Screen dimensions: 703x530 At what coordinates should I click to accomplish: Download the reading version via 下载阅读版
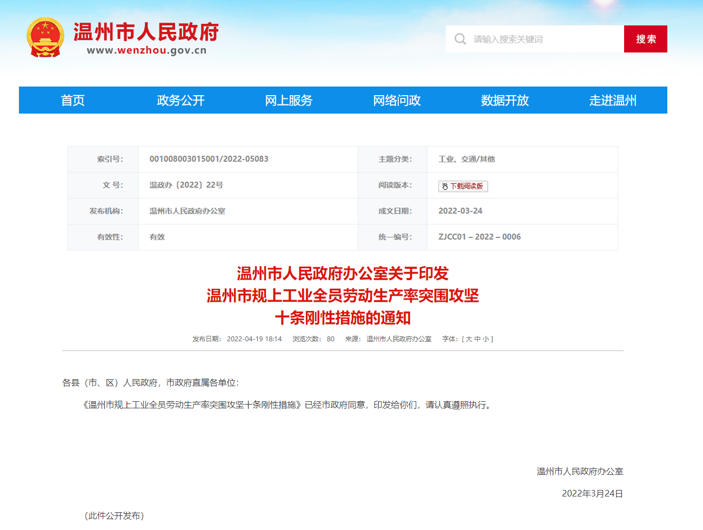[466, 187]
